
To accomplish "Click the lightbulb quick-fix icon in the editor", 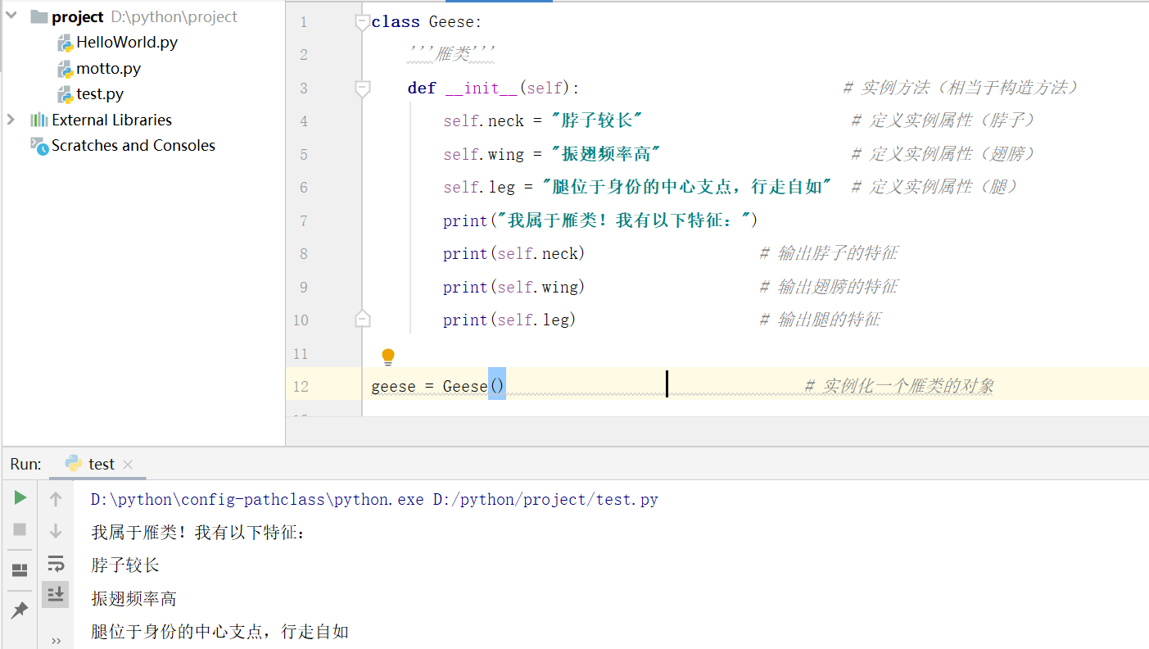I will (388, 356).
